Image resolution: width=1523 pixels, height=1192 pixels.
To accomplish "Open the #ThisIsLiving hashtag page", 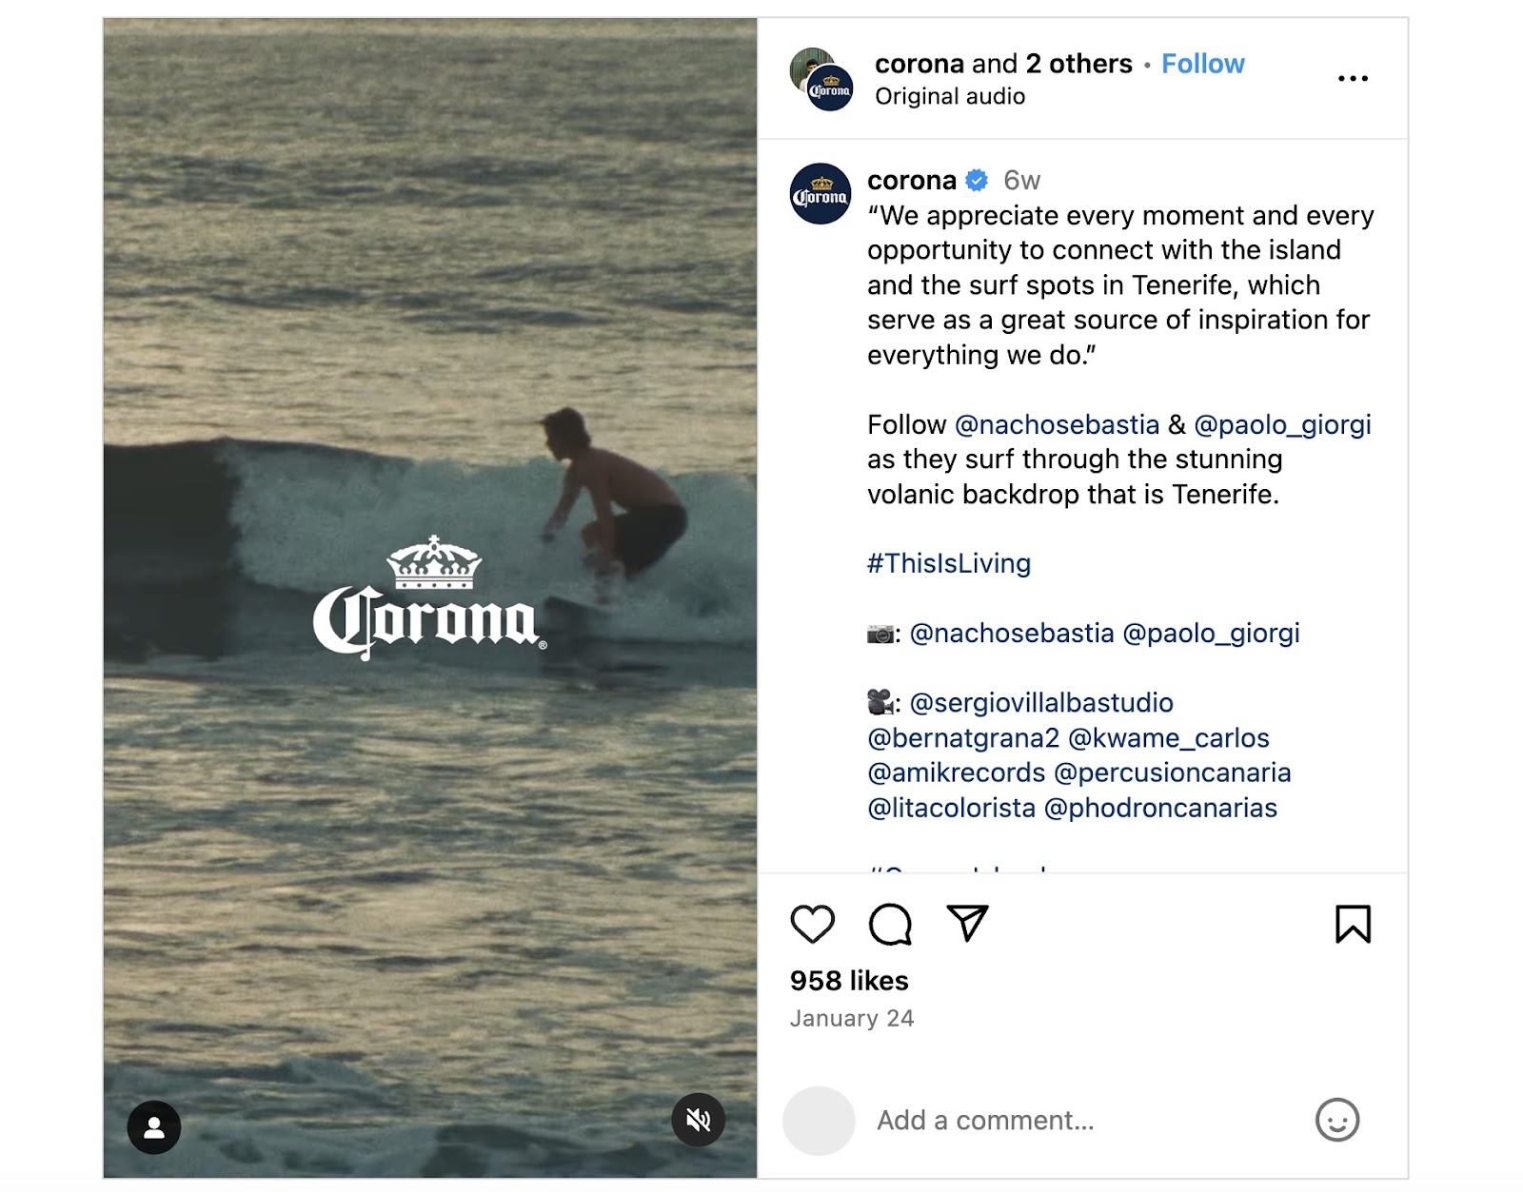I will point(947,563).
